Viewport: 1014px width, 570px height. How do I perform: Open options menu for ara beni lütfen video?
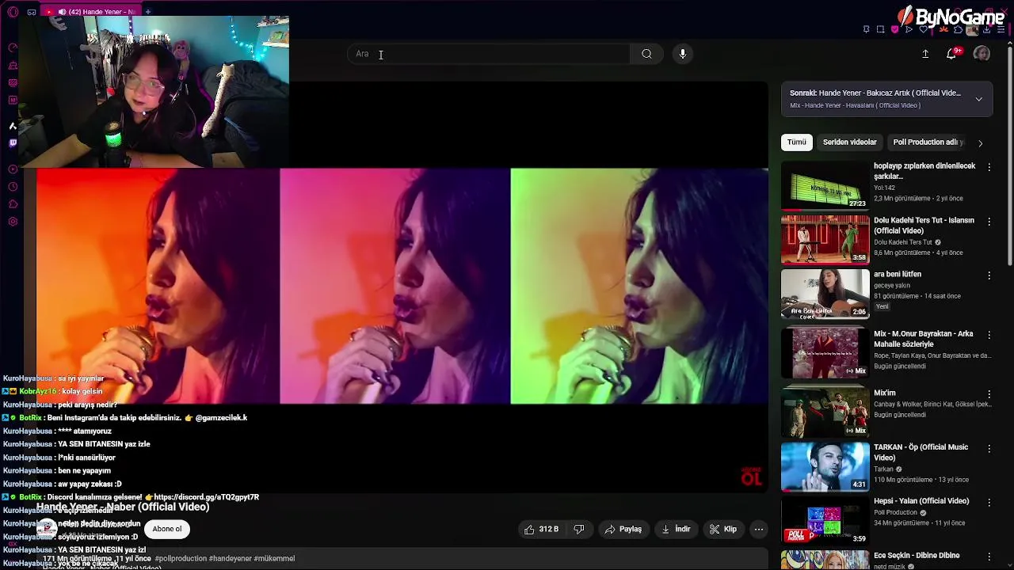click(x=989, y=275)
